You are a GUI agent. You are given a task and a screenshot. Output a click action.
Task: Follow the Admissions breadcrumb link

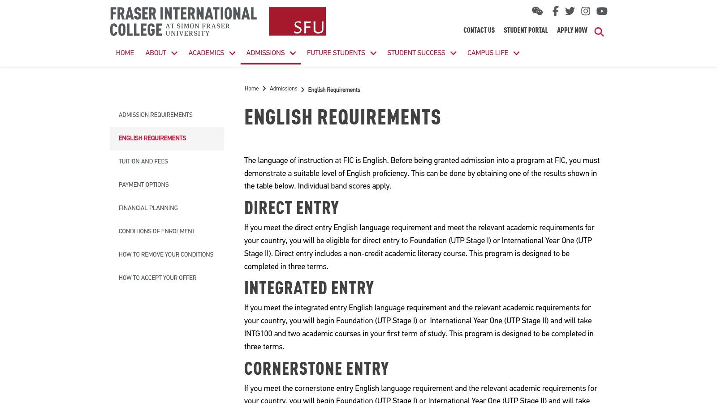point(283,89)
